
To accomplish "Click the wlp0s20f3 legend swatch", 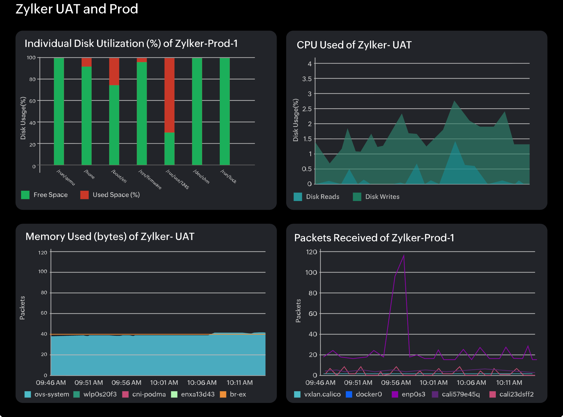I will 77,394.
